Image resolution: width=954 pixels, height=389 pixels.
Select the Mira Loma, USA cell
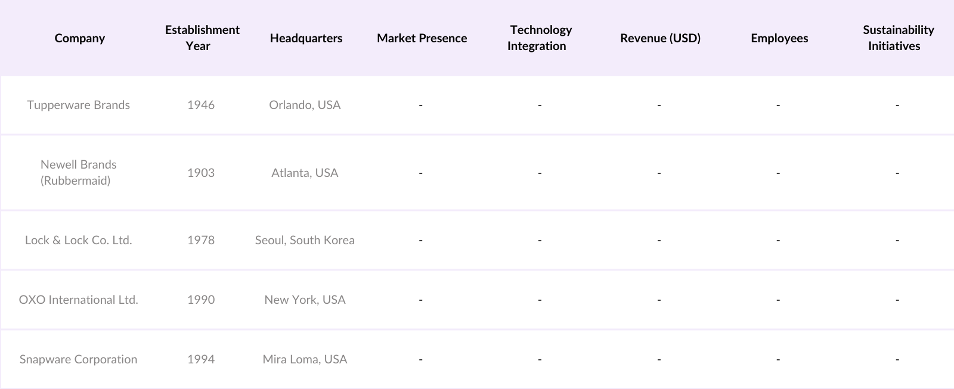pos(305,359)
